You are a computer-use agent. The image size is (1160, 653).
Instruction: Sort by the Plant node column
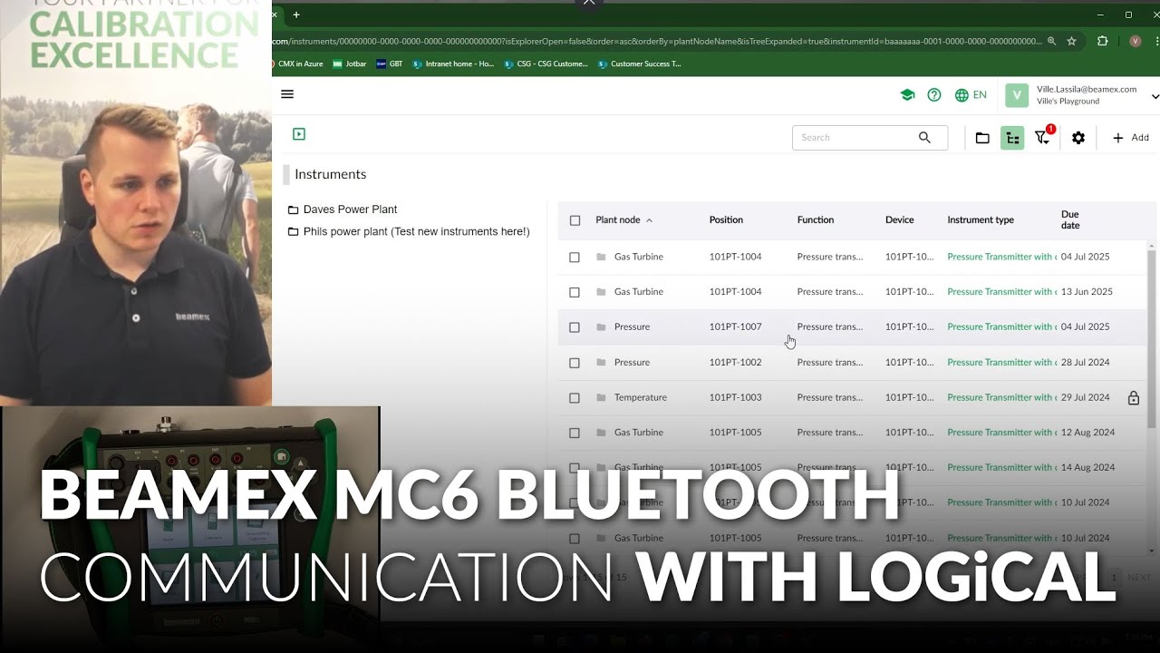tap(623, 220)
